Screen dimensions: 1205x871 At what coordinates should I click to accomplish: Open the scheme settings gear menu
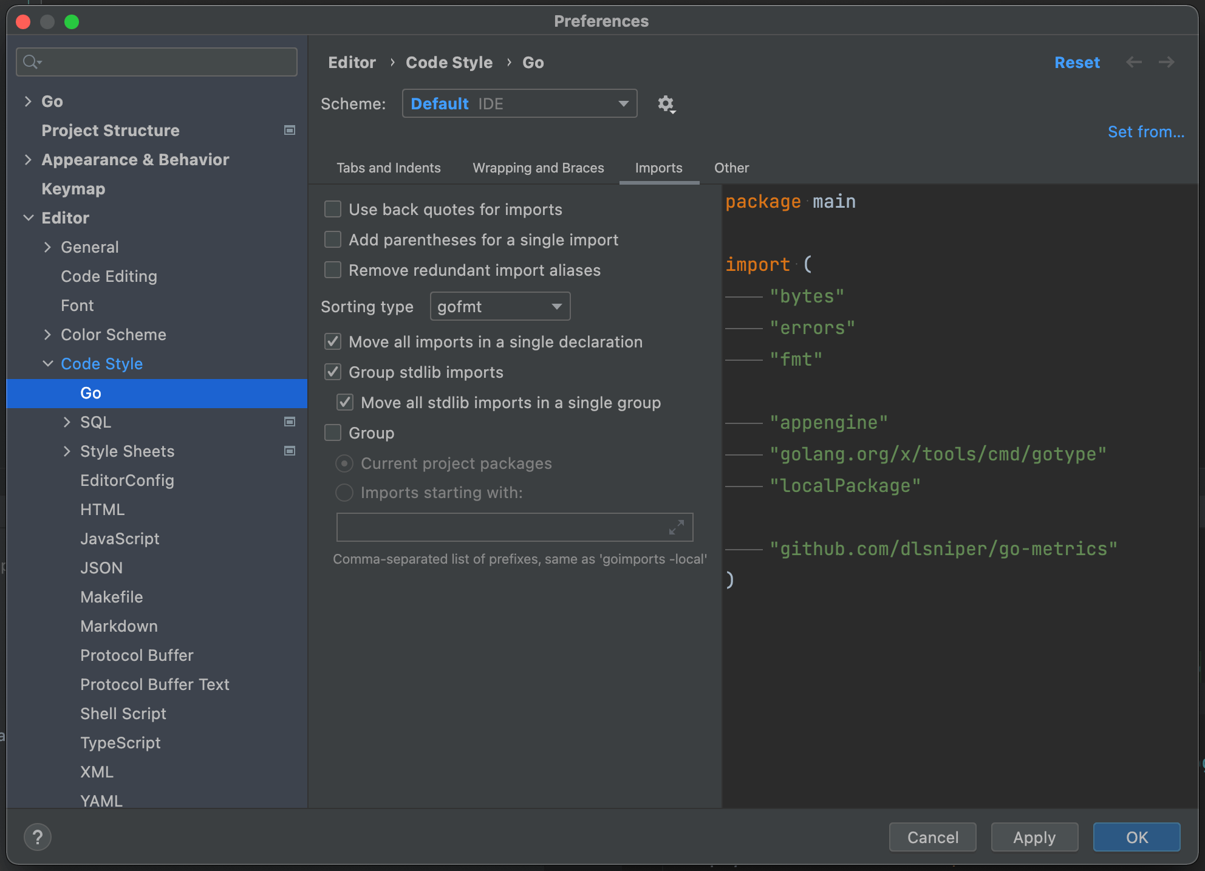coord(666,104)
